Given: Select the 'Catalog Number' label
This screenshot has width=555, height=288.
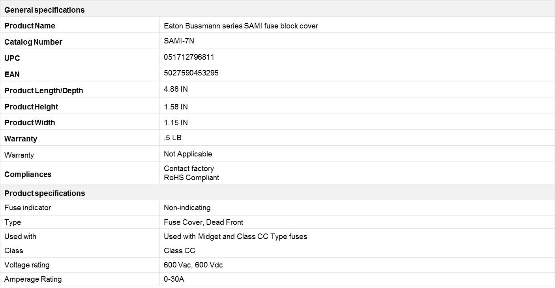Looking at the screenshot, I should [x=33, y=42].
